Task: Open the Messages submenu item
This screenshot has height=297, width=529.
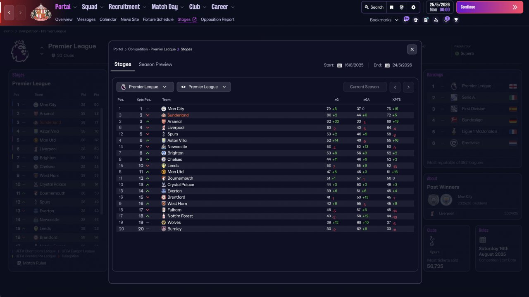Action: pyautogui.click(x=86, y=19)
